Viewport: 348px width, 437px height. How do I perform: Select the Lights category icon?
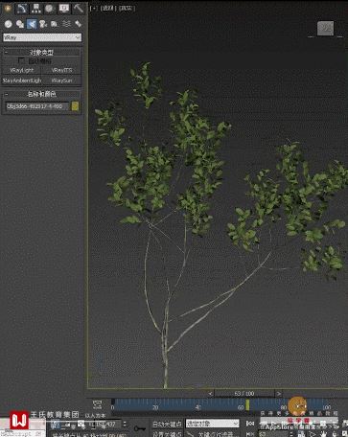(x=32, y=24)
